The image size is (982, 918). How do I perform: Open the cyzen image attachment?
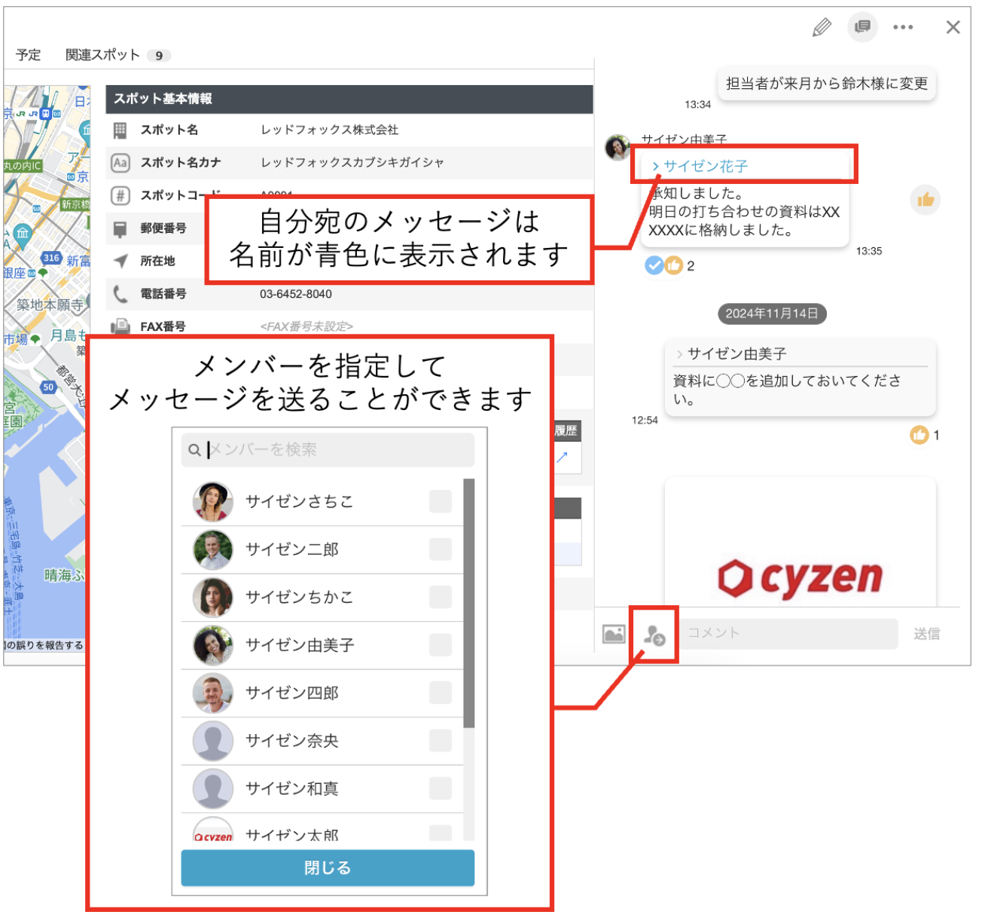tap(800, 543)
